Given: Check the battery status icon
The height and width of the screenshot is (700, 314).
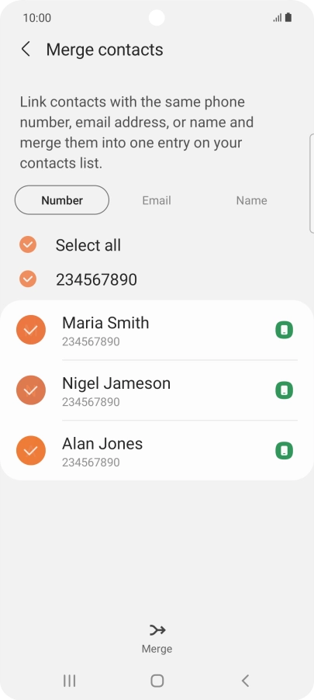Looking at the screenshot, I should click(x=288, y=17).
